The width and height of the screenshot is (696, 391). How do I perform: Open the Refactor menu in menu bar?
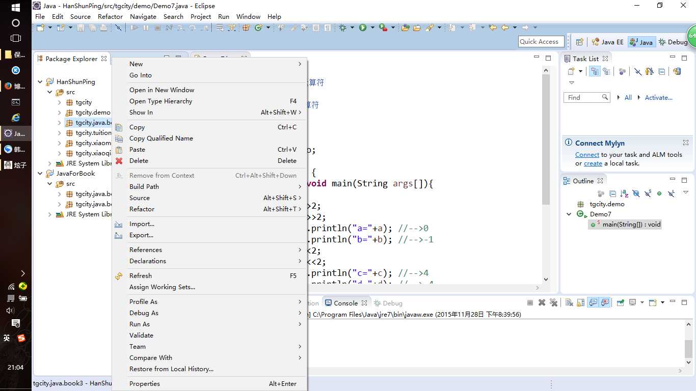pos(110,16)
